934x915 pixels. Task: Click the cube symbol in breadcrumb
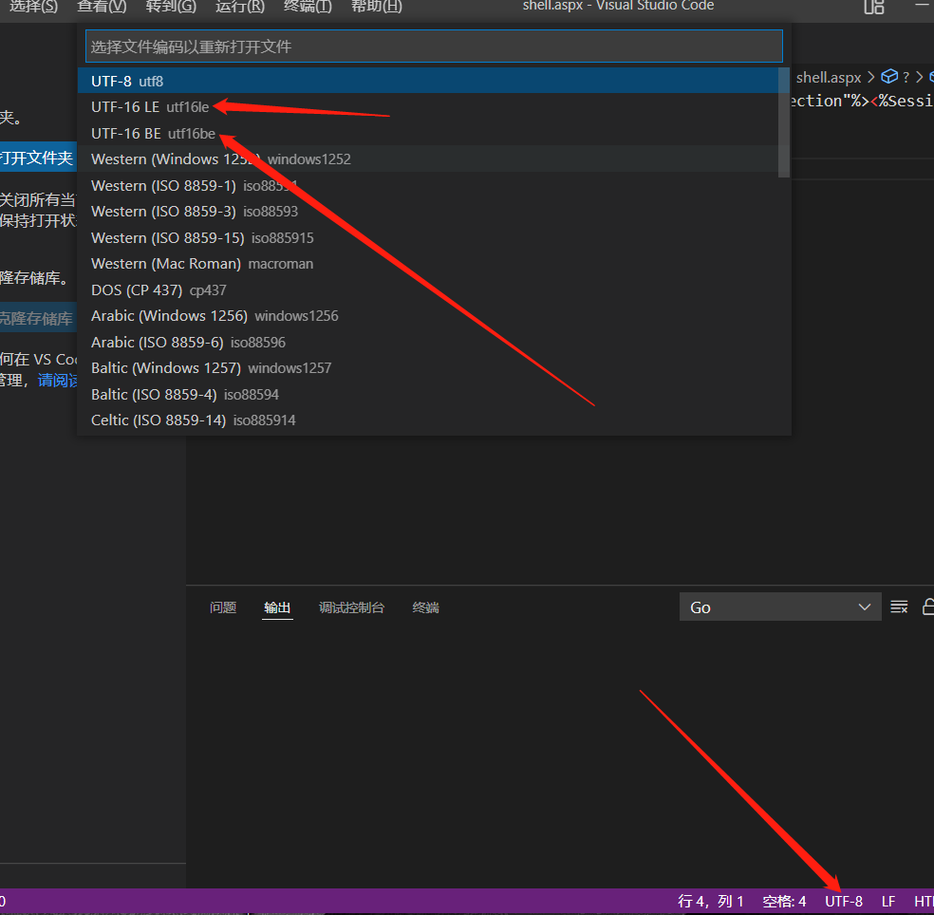(889, 77)
